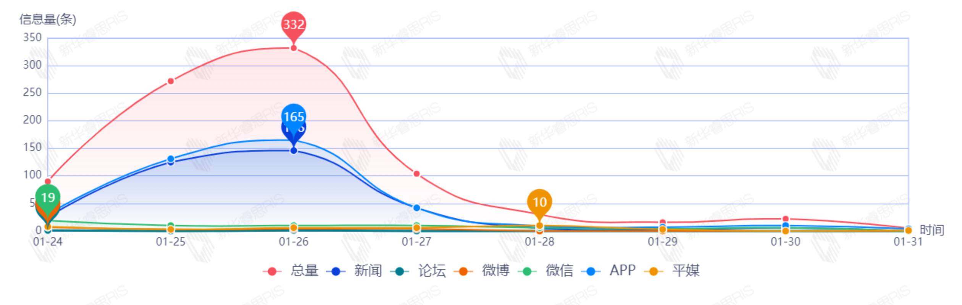Click the dark blue 新闻 point on 01-26

coord(294,151)
